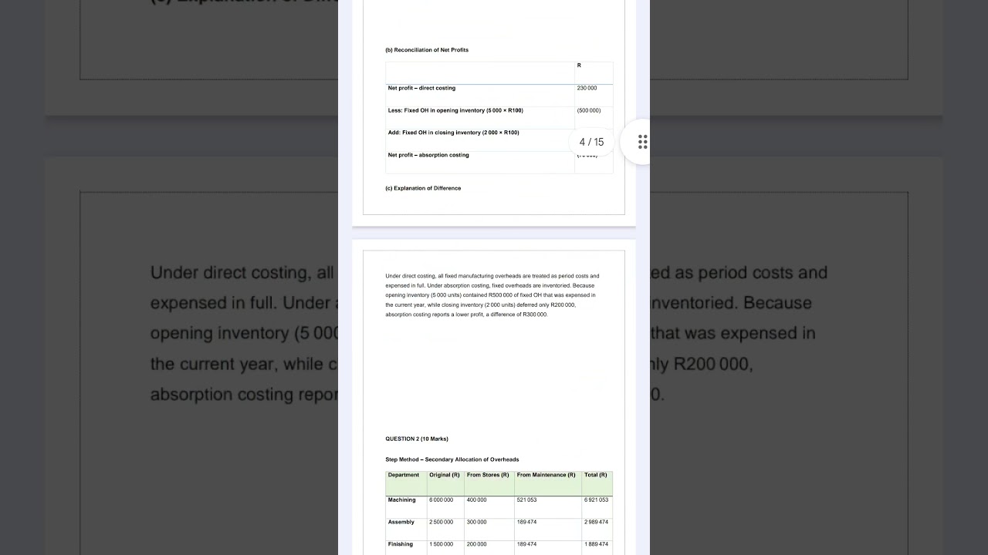Click the 'From Maintenance (R)' column header

pos(546,475)
